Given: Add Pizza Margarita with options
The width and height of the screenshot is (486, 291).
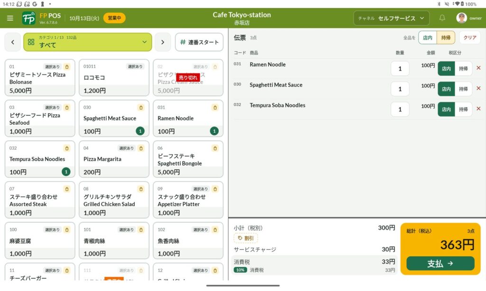Looking at the screenshot, I should (x=114, y=159).
